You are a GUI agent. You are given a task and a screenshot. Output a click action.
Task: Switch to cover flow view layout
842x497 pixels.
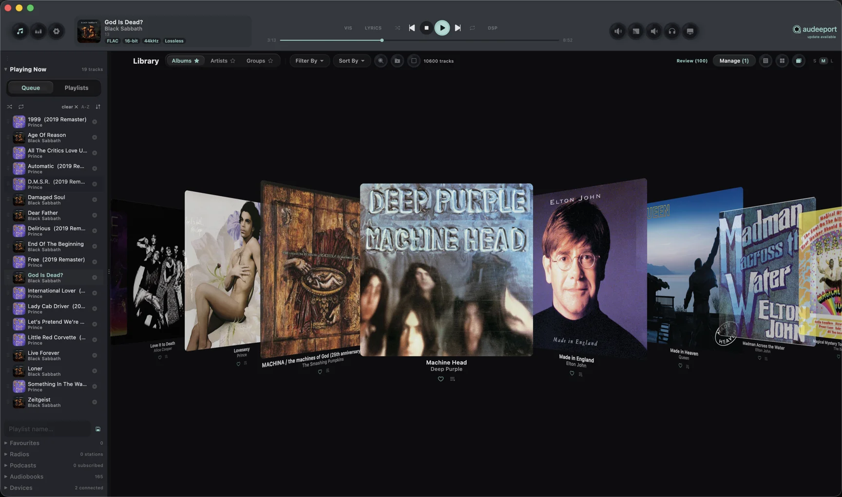[x=799, y=61]
